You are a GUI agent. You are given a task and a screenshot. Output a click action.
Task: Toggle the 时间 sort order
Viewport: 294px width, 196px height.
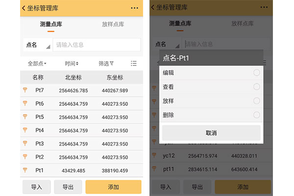72,63
